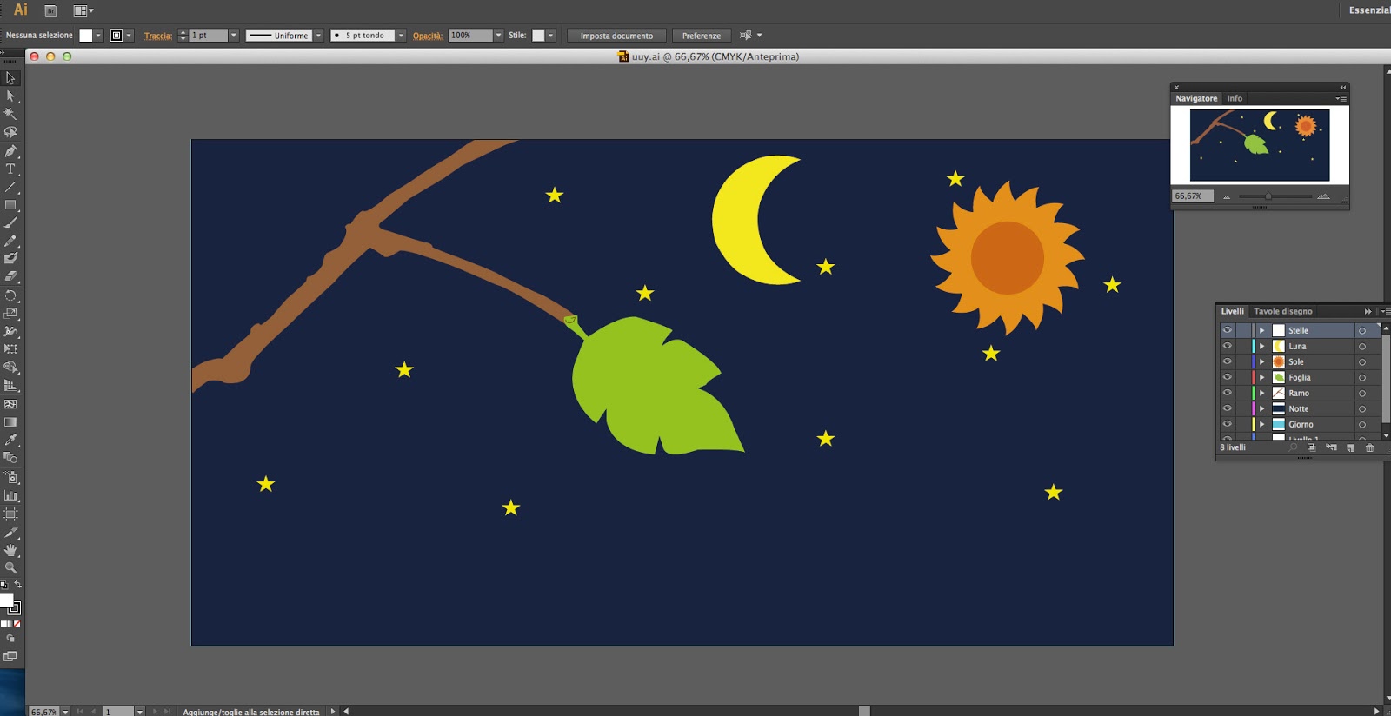The height and width of the screenshot is (716, 1391).
Task: Open the Opacità transparency panel link
Action: 428,36
